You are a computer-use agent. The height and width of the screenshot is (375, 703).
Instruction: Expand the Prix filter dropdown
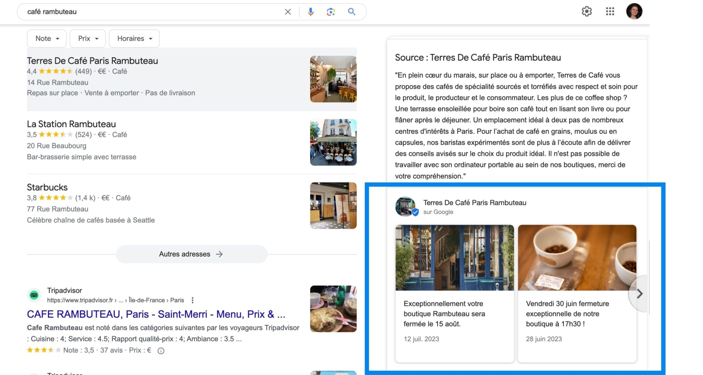click(x=88, y=38)
